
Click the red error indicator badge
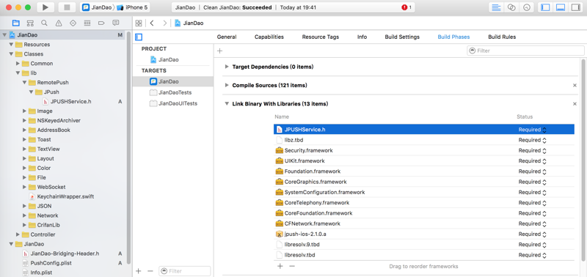[x=406, y=7]
